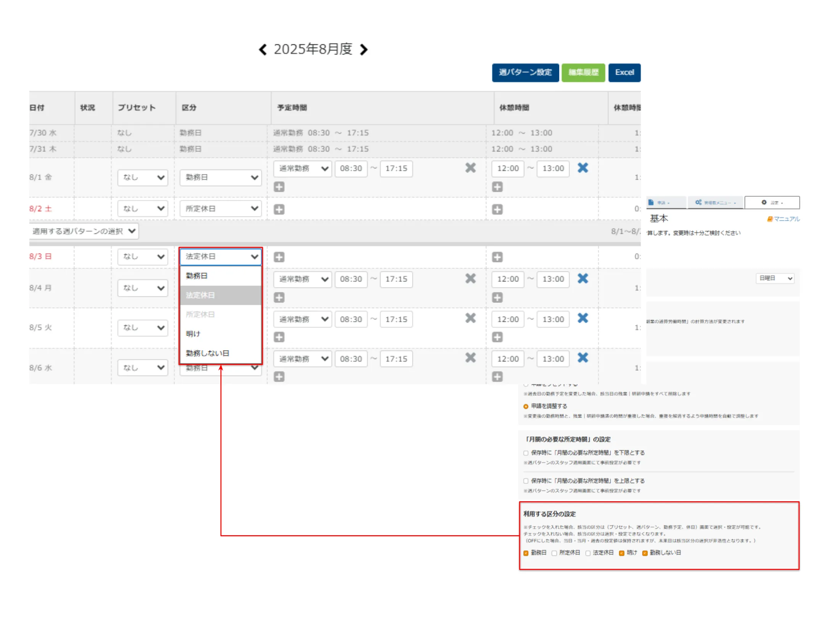Click the 週パターン設定 button
824x618 pixels.
tap(525, 72)
